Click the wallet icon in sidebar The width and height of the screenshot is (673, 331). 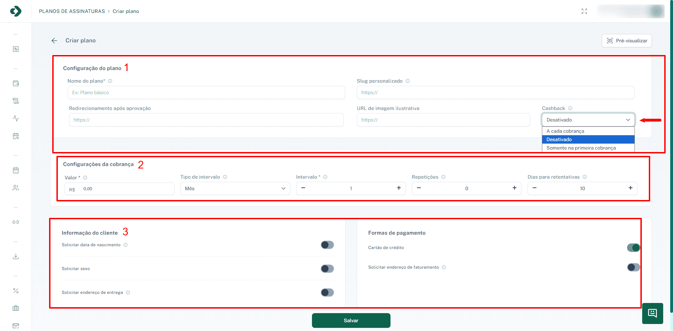[x=16, y=83]
